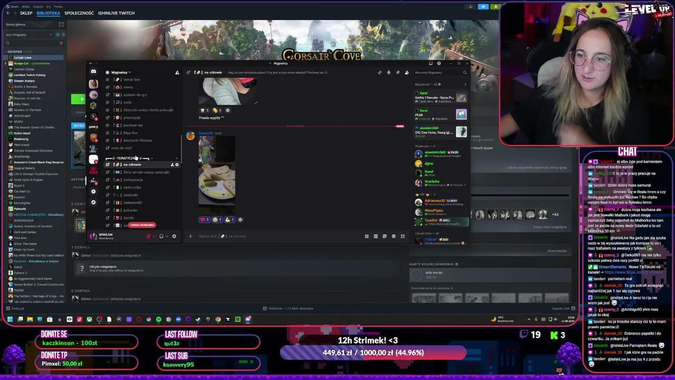Open the GIF picker in Discord

[x=375, y=236]
